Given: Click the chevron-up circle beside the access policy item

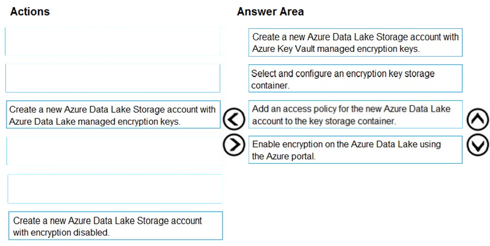Looking at the screenshot, I should tap(477, 119).
